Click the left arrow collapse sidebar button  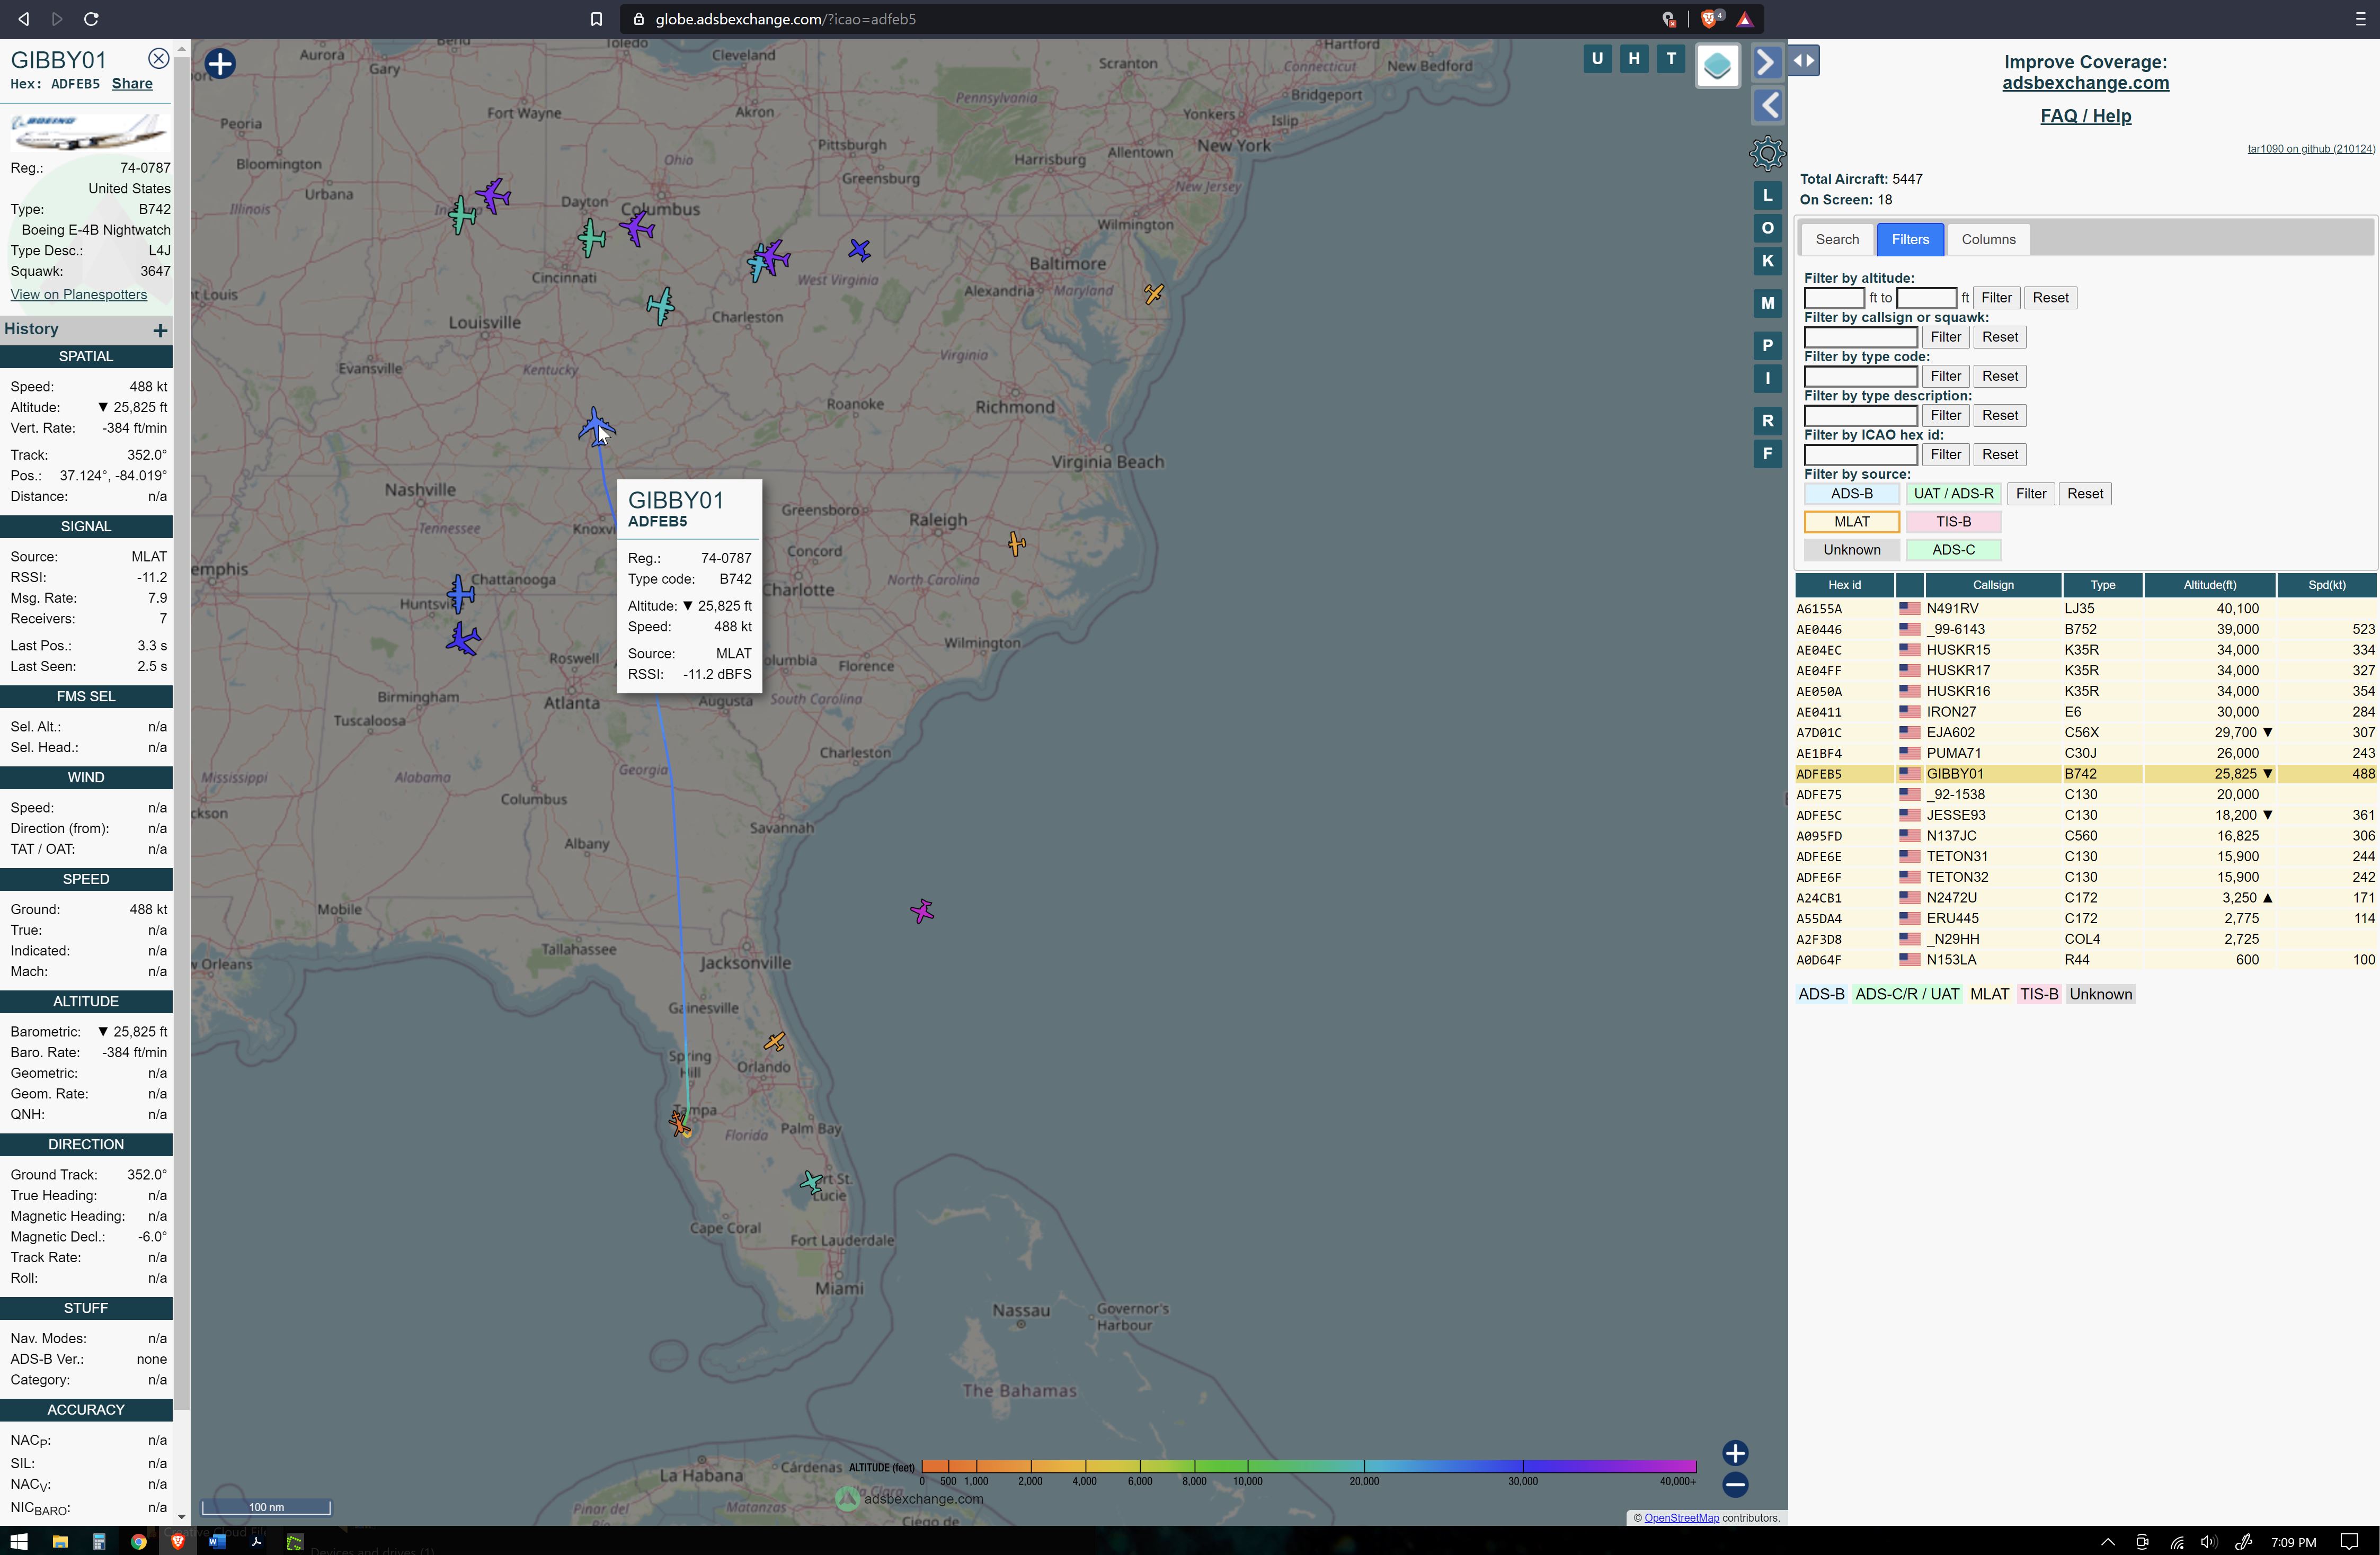[1767, 105]
